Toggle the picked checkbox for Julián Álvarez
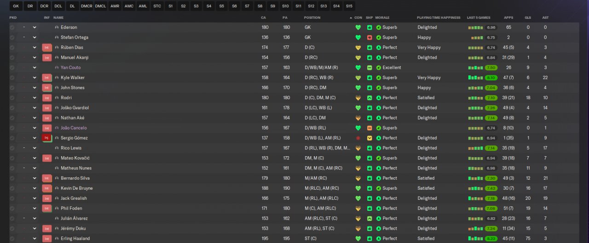 click(12, 218)
